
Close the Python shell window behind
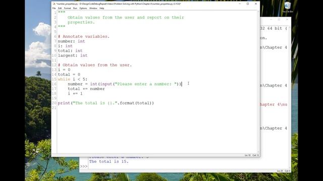(x=287, y=19)
